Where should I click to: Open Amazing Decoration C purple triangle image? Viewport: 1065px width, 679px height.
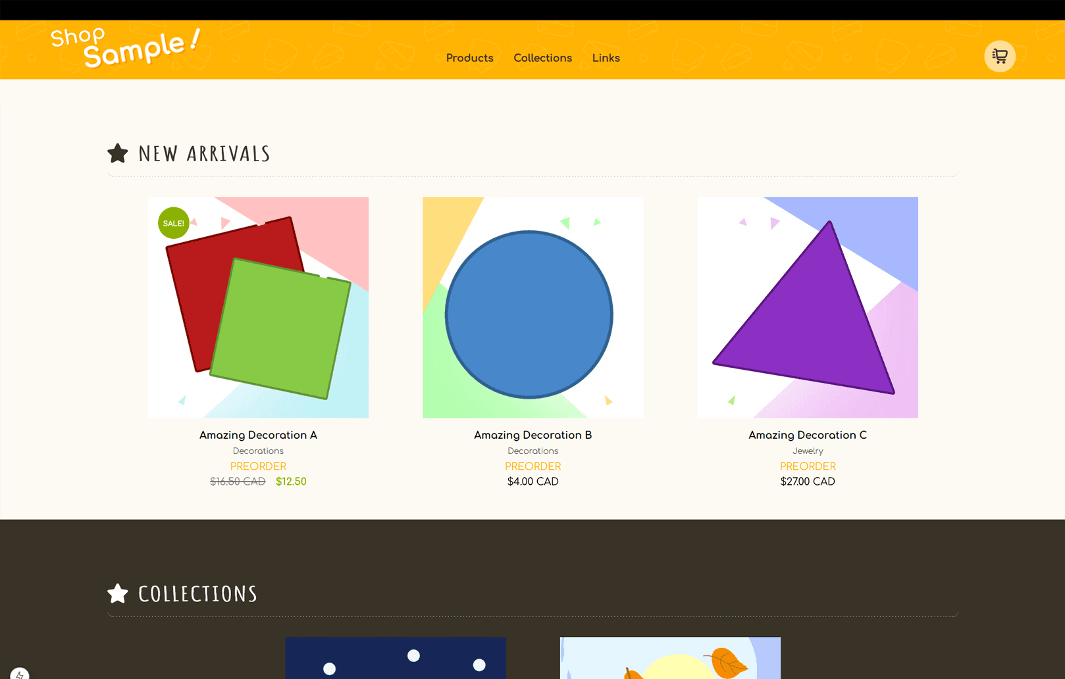(x=808, y=307)
